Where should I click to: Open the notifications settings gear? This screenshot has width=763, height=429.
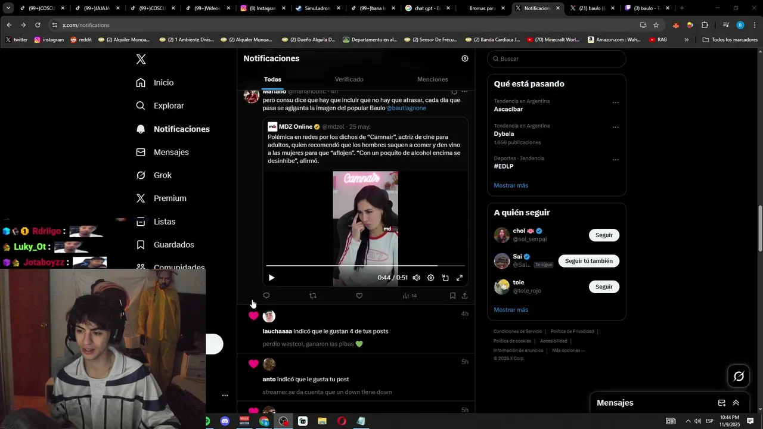click(x=465, y=58)
